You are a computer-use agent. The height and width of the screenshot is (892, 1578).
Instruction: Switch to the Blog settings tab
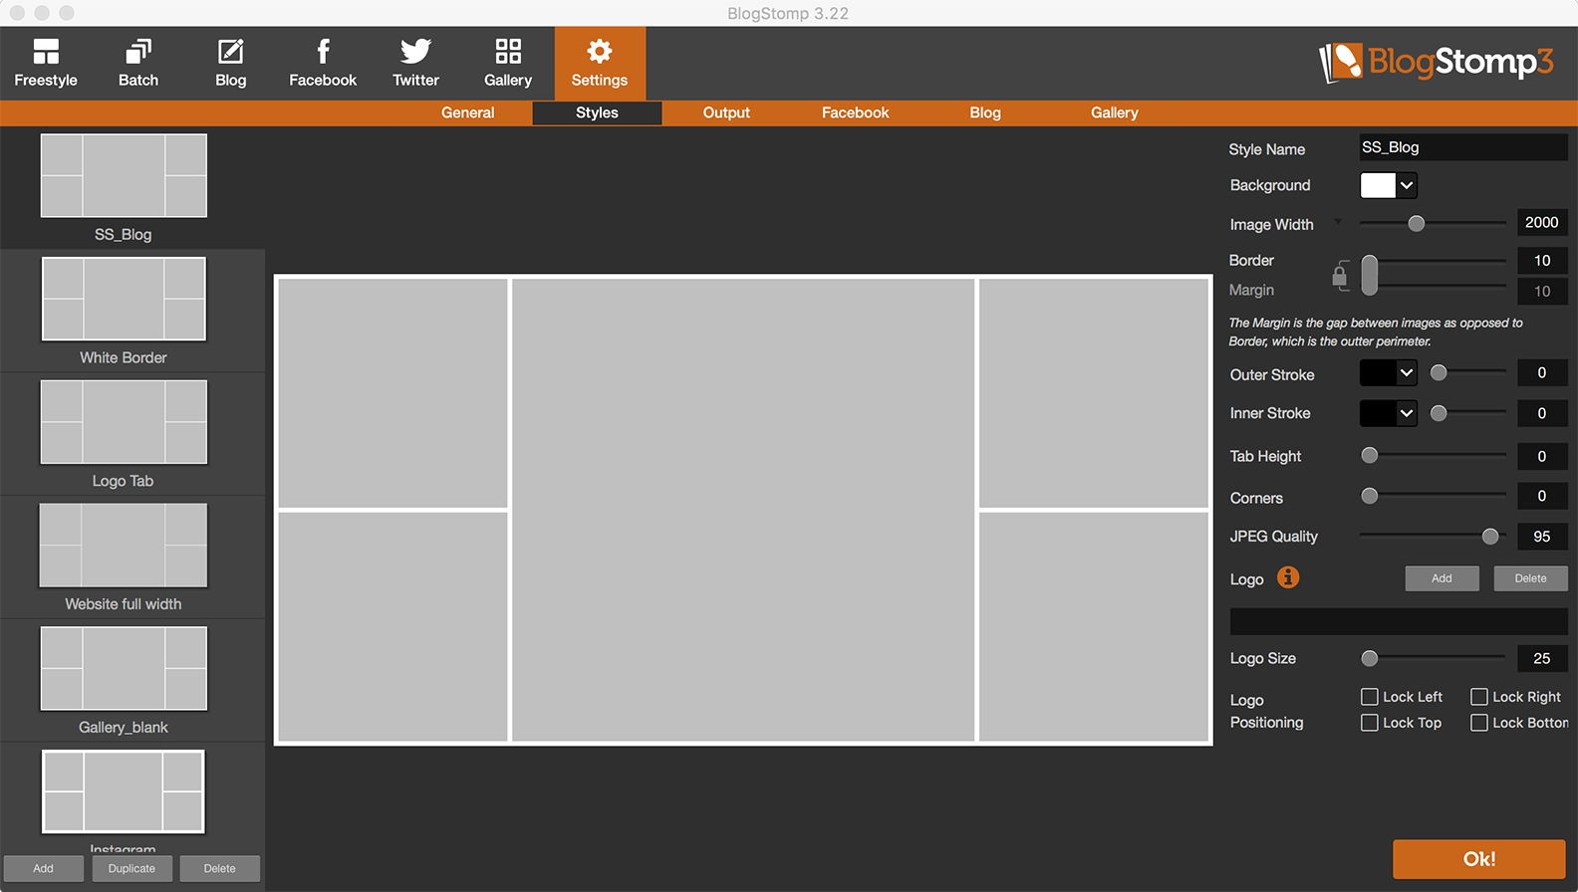click(x=985, y=112)
